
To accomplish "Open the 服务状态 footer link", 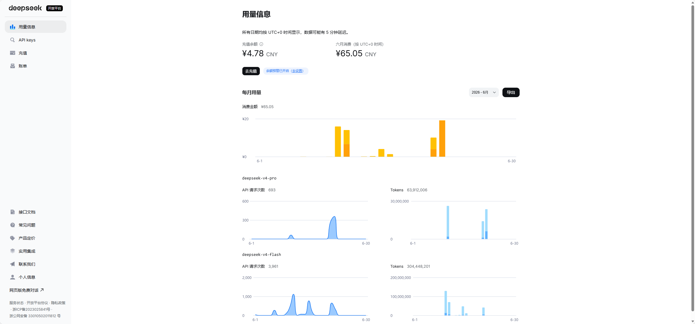I will [x=17, y=303].
